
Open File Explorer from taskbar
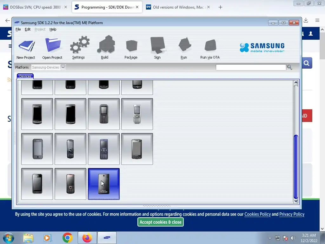(x=28, y=238)
